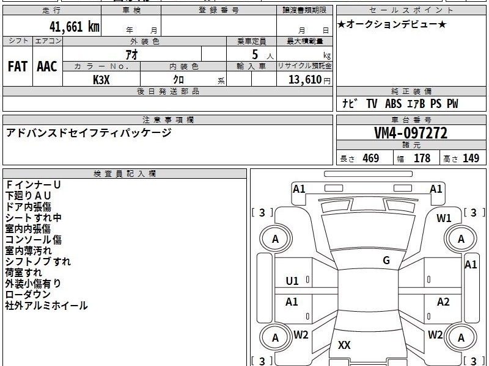Viewport: 489px width, 366px height.
Task: Click the A2 scratch mark on diagram
Action: (443, 301)
